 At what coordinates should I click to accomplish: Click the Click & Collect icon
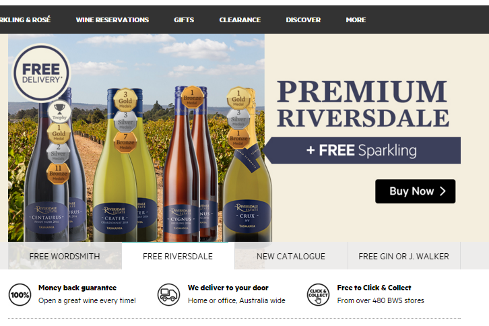tap(318, 294)
